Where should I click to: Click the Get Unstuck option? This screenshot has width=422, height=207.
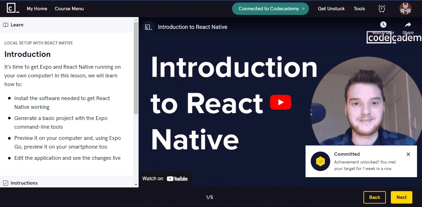tap(331, 9)
